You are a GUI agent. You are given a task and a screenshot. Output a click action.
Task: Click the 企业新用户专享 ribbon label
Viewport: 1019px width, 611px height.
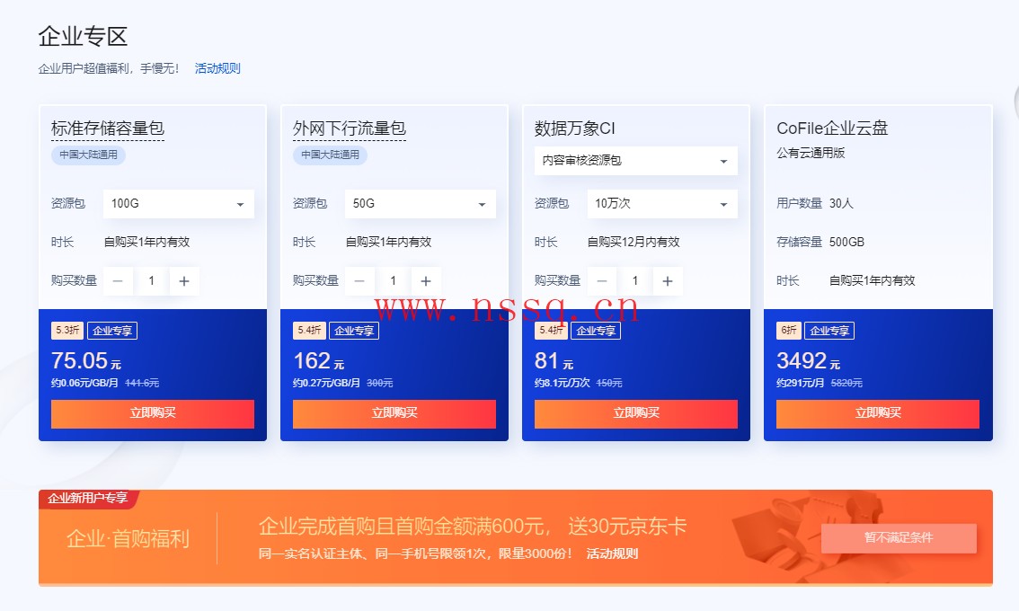coord(88,499)
